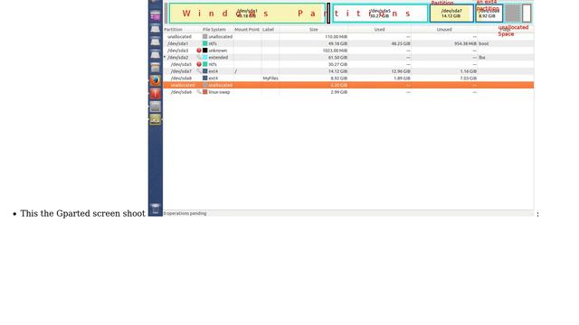
Task: Click the red dock icon below Firefox
Action: coord(156,94)
